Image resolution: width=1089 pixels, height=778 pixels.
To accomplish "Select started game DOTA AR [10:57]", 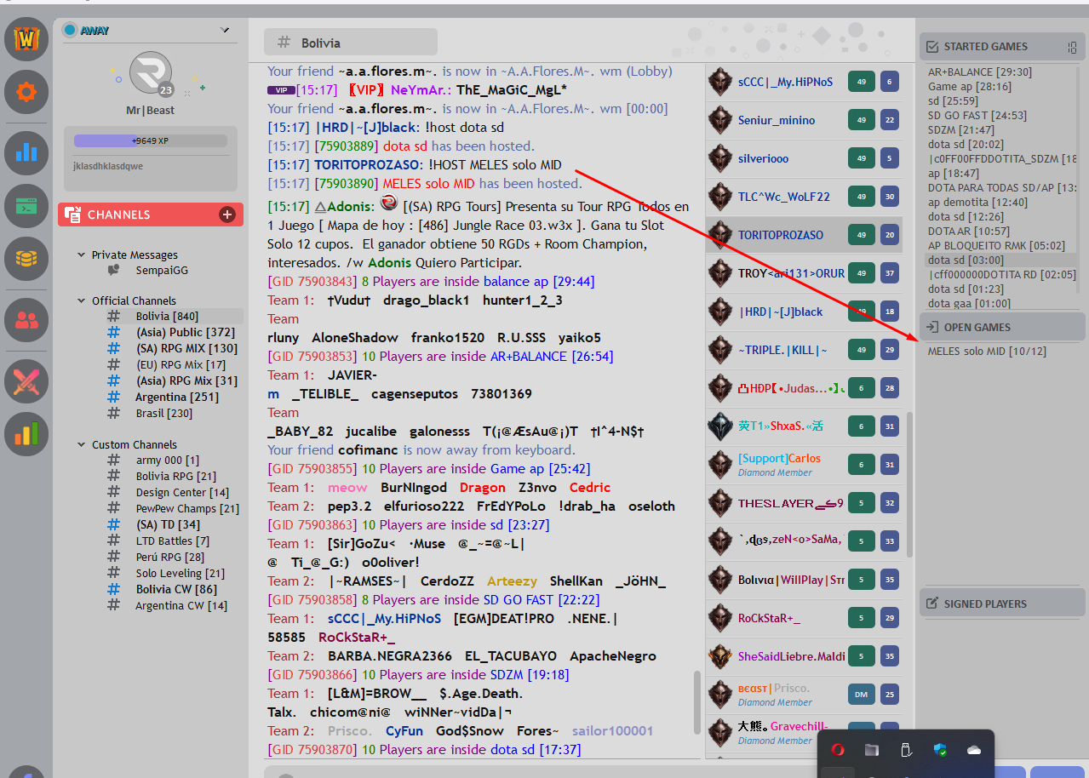I will tap(969, 232).
